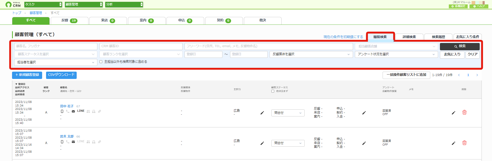
Task: Enable 主担当以外も検索対象に含める checkbox
Action: pos(101,62)
